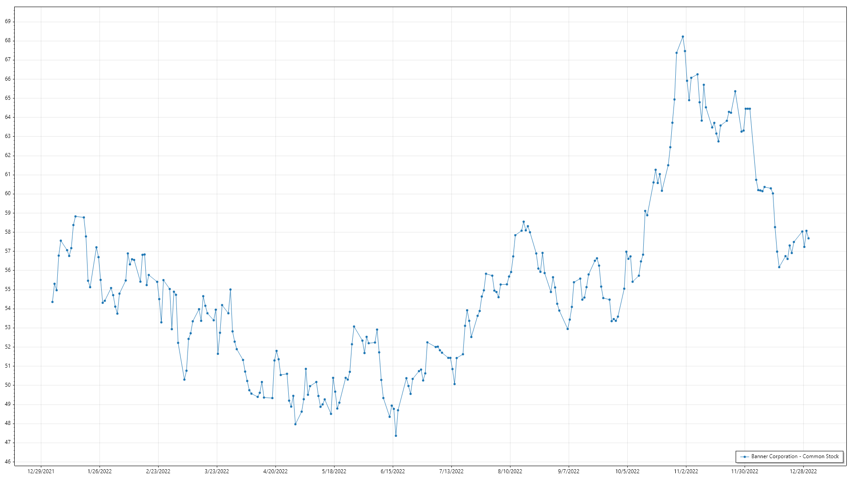This screenshot has height=479, width=853.
Task: Click the 6/15/2022 date label
Action: click(x=393, y=471)
